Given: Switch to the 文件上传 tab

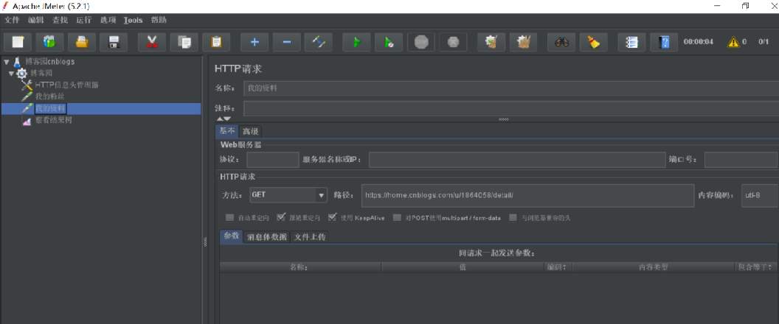Looking at the screenshot, I should (310, 237).
